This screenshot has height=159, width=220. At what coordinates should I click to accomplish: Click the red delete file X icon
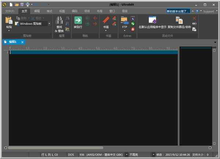click(194, 18)
